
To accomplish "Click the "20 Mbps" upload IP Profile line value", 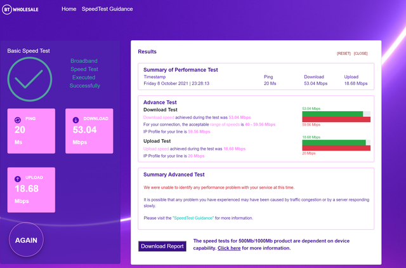I will [196, 156].
